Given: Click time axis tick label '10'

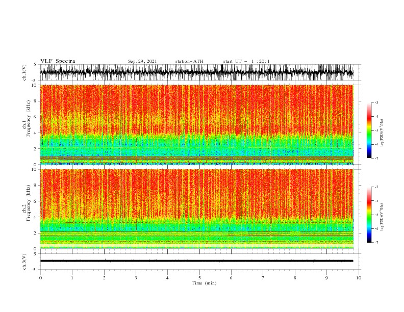Looking at the screenshot, I should [359, 278].
